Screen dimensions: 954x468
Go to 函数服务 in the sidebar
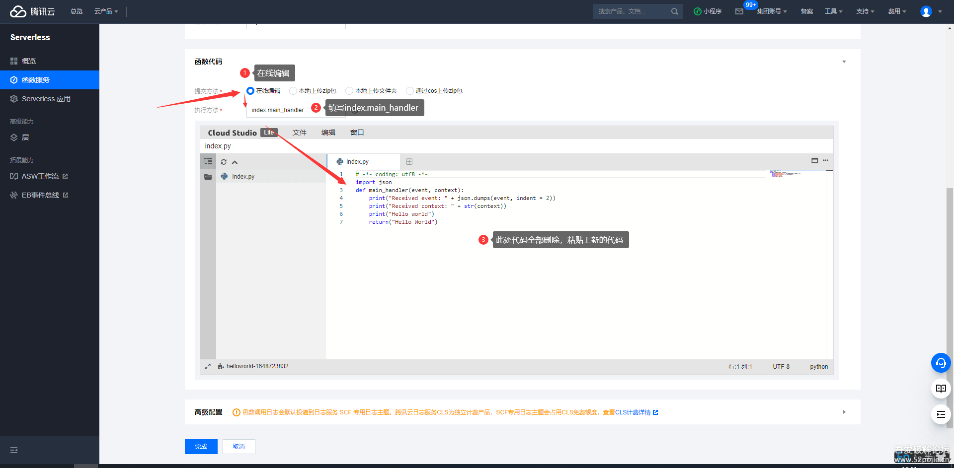[x=50, y=80]
